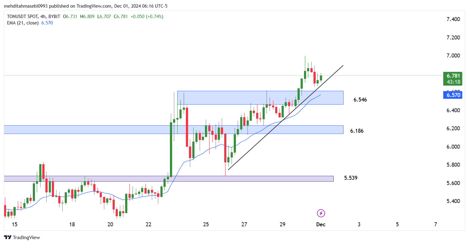This screenshot has height=244, width=469.
Task: Click the 6.546 zone label
Action: coord(360,100)
